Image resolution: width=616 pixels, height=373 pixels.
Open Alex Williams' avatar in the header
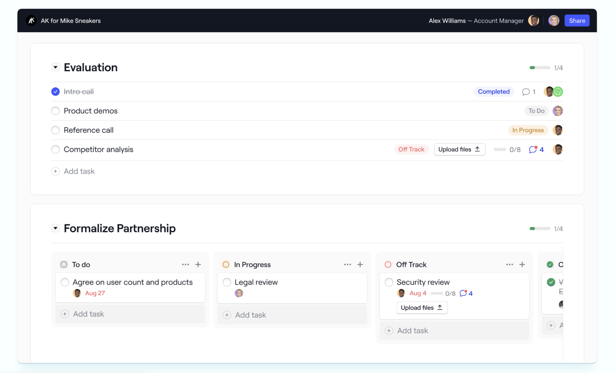(534, 21)
